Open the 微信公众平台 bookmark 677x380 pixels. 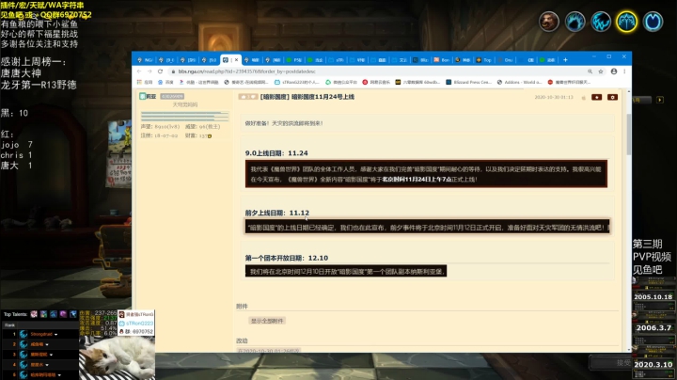(341, 82)
